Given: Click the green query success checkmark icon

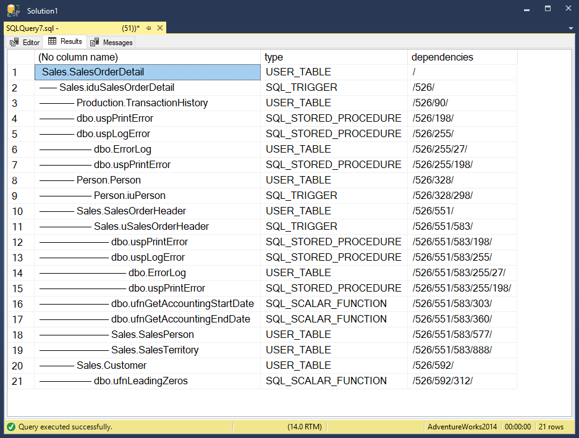Looking at the screenshot, I should tap(11, 427).
